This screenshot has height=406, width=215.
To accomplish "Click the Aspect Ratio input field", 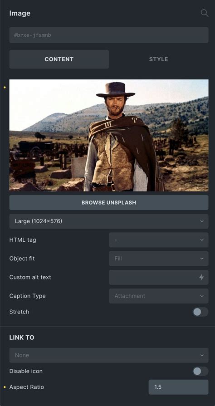I will (178, 387).
